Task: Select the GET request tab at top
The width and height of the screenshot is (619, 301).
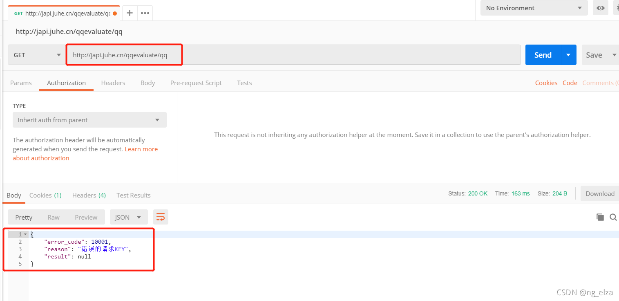Action: point(65,13)
